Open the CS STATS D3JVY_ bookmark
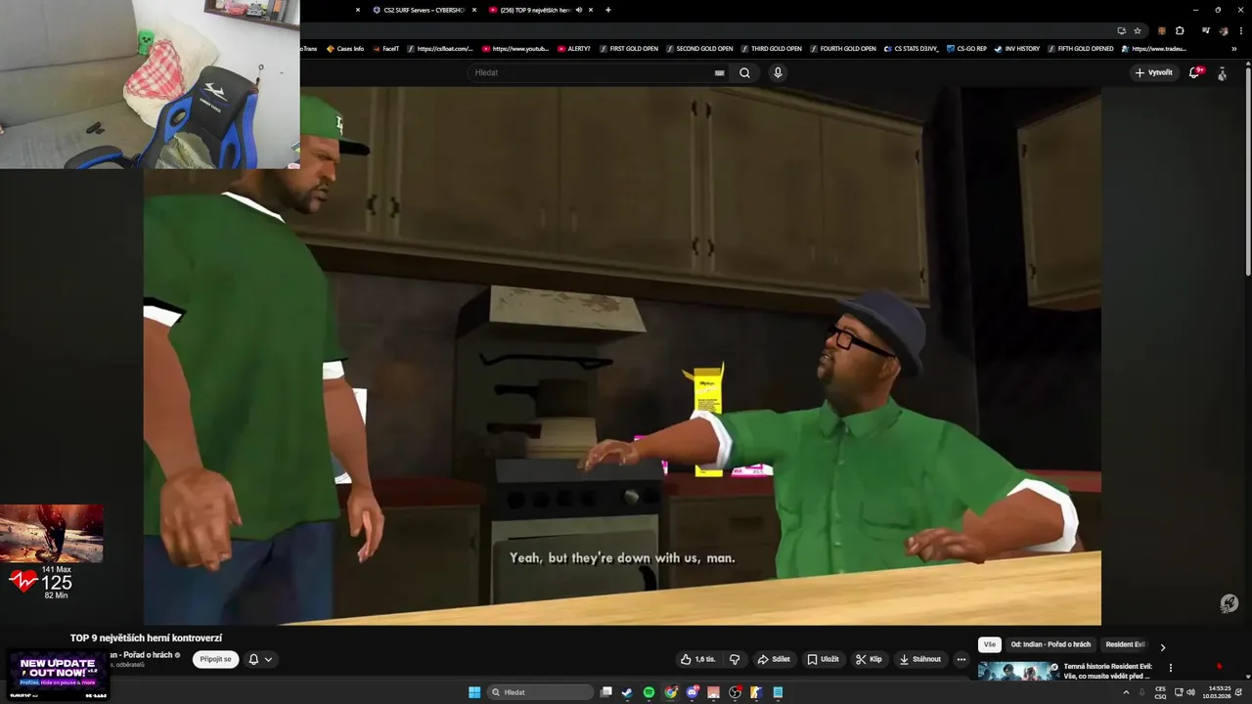Screen dimensions: 1252x704 (x=912, y=49)
